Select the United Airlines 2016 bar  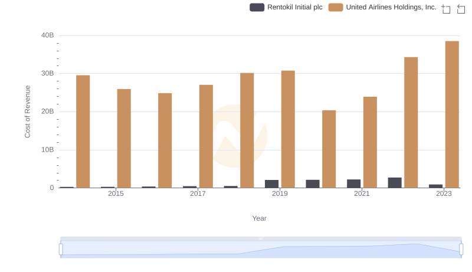coord(165,140)
